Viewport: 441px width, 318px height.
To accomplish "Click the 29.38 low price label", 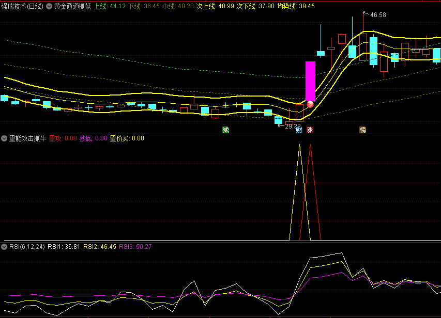I will [293, 126].
